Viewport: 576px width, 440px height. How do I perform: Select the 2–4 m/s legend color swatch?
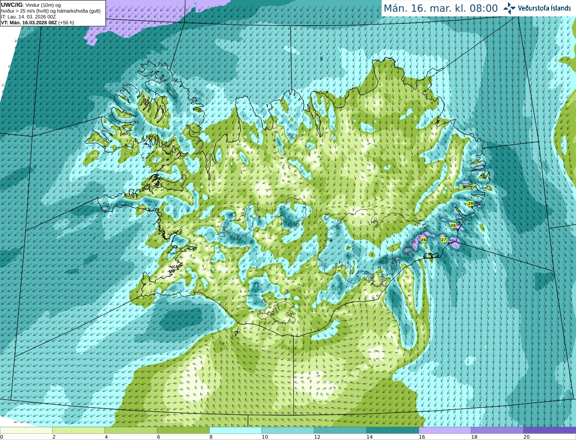click(78, 430)
